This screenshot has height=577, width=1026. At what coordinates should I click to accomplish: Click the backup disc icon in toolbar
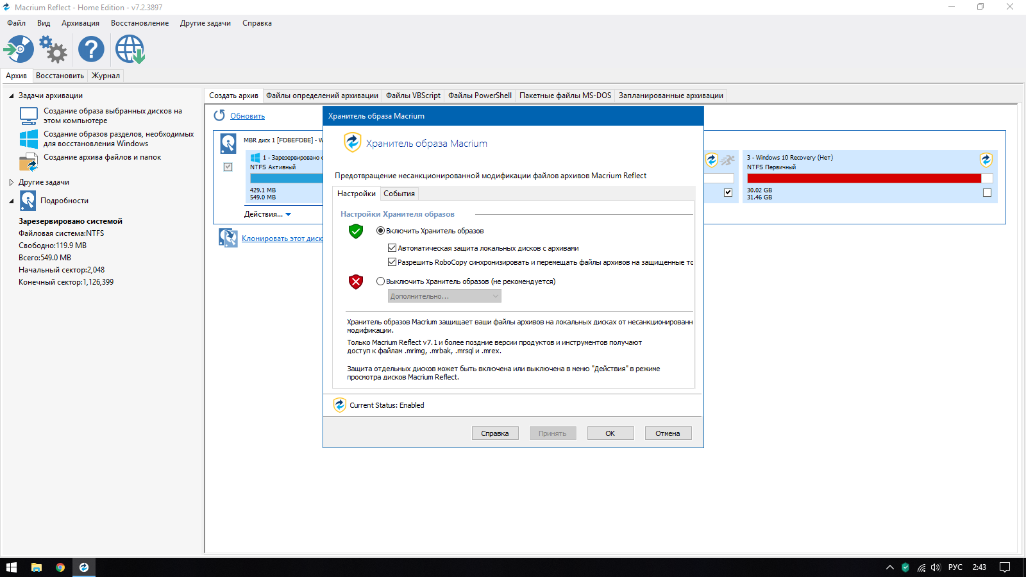19,49
